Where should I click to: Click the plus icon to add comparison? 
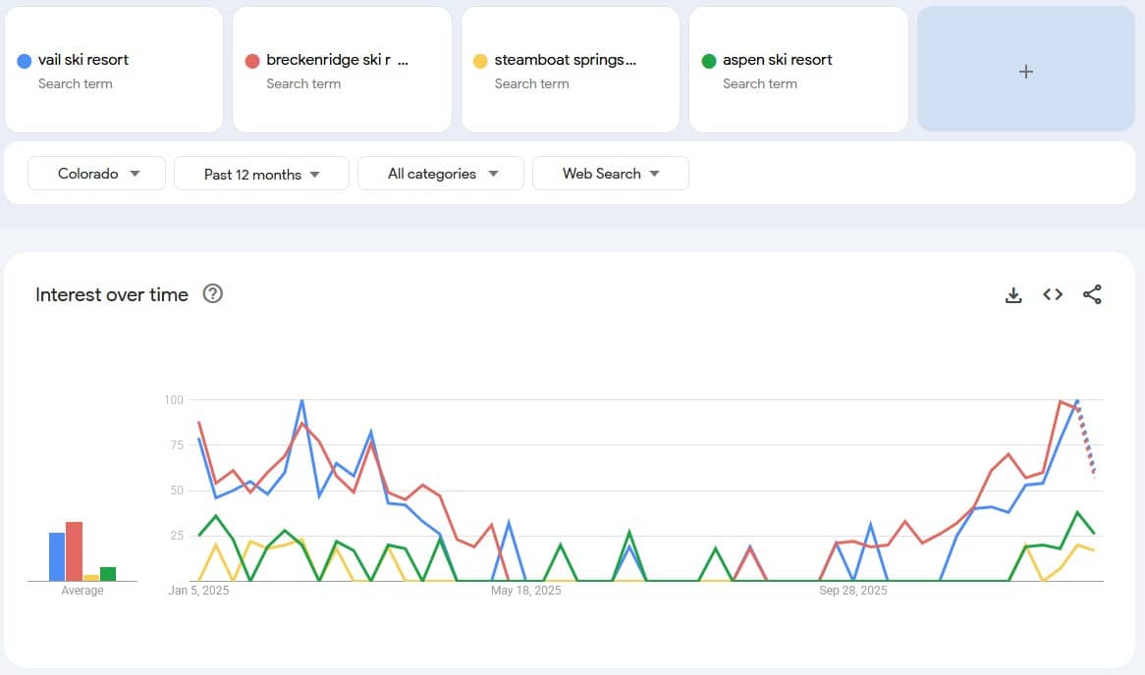tap(1025, 71)
